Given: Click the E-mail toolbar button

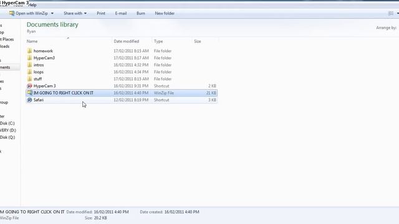Looking at the screenshot, I should pyautogui.click(x=121, y=13).
